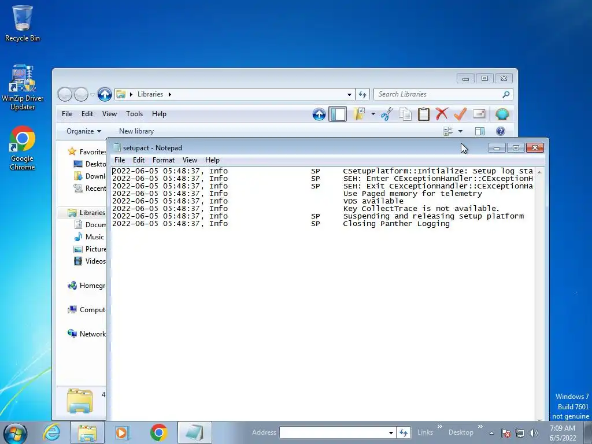This screenshot has width=592, height=444.
Task: Open Explorer's File menu
Action: click(67, 114)
